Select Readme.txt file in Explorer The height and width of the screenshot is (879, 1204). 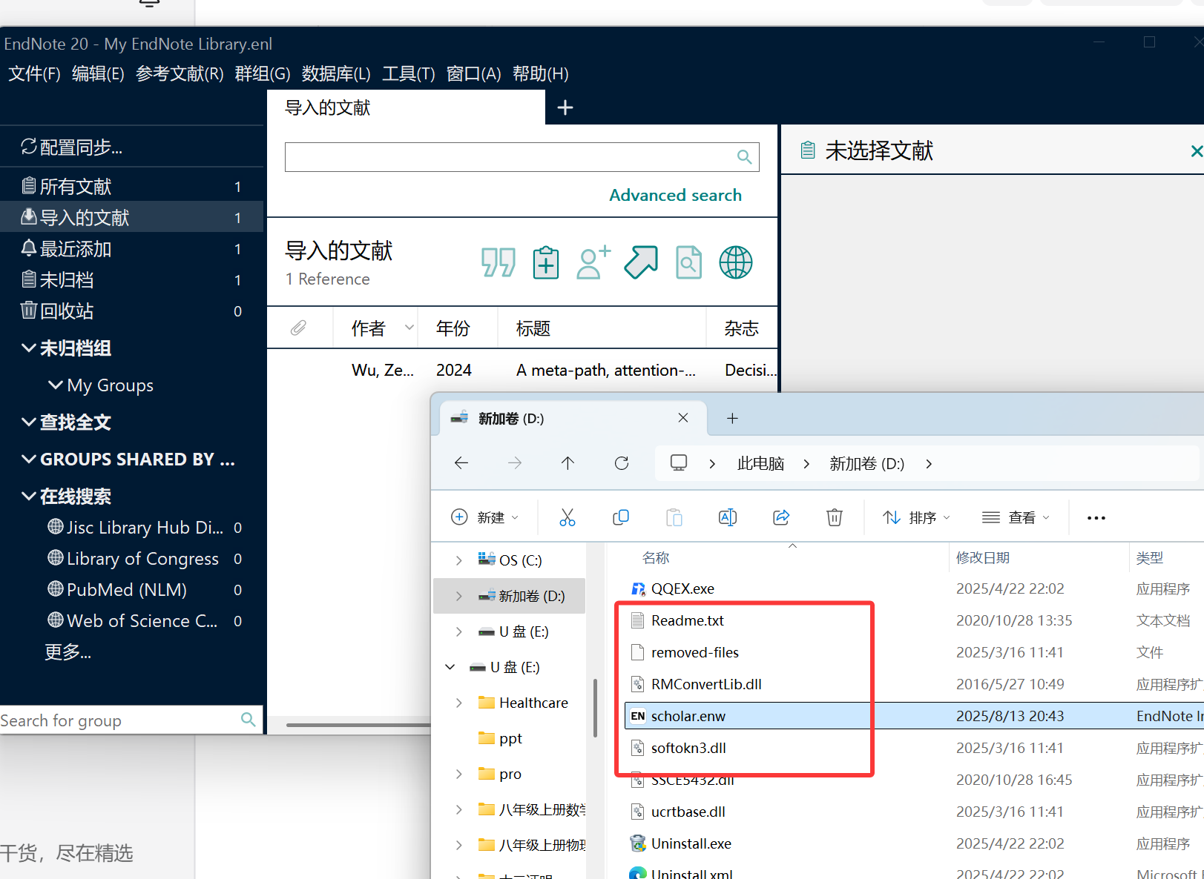688,620
